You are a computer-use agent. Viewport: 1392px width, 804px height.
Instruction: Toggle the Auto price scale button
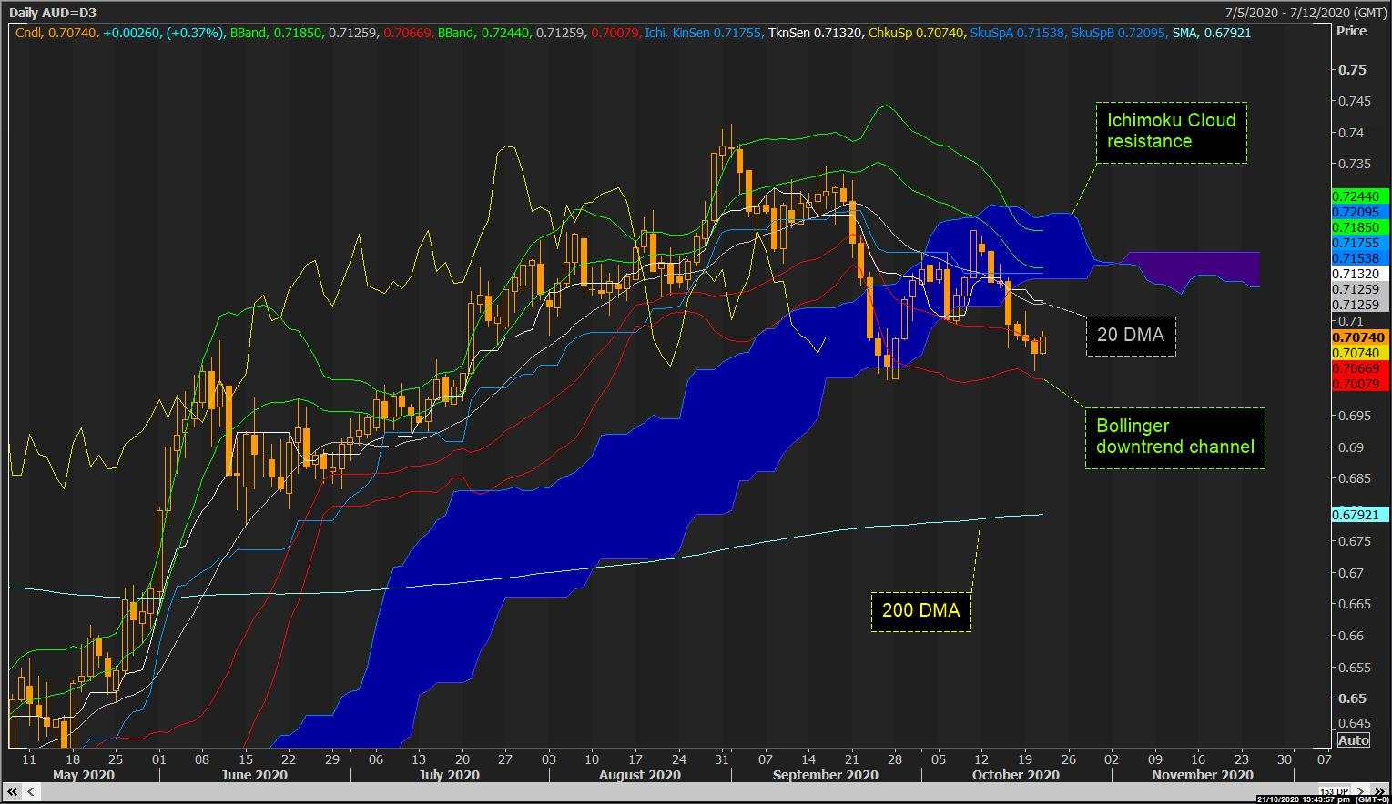click(x=1353, y=739)
